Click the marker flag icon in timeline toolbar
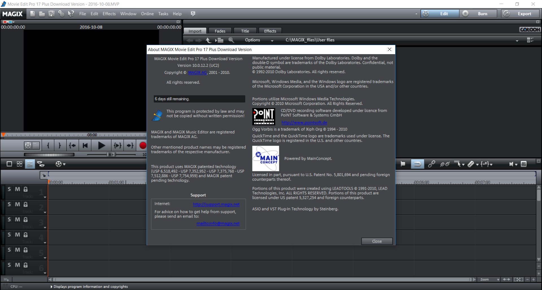 [x=403, y=164]
